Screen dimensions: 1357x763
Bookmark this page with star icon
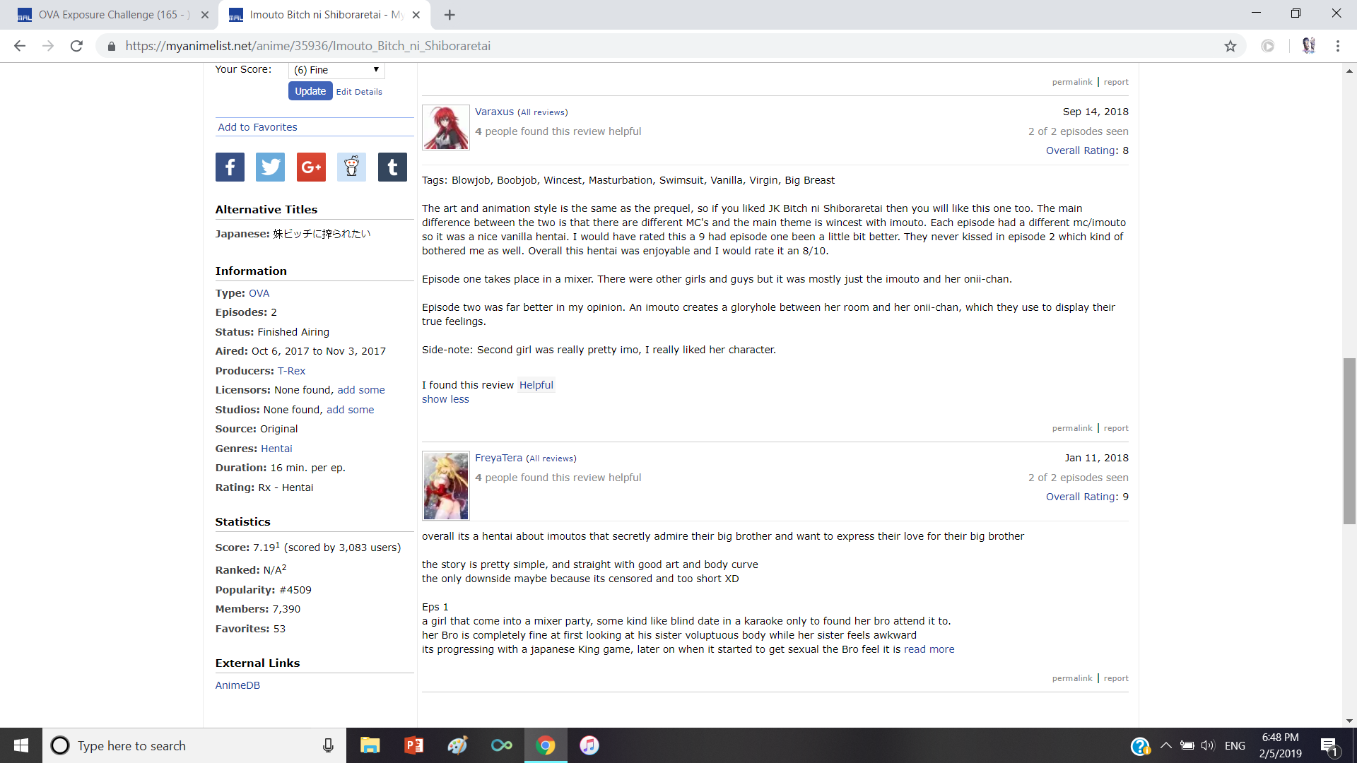click(x=1230, y=46)
